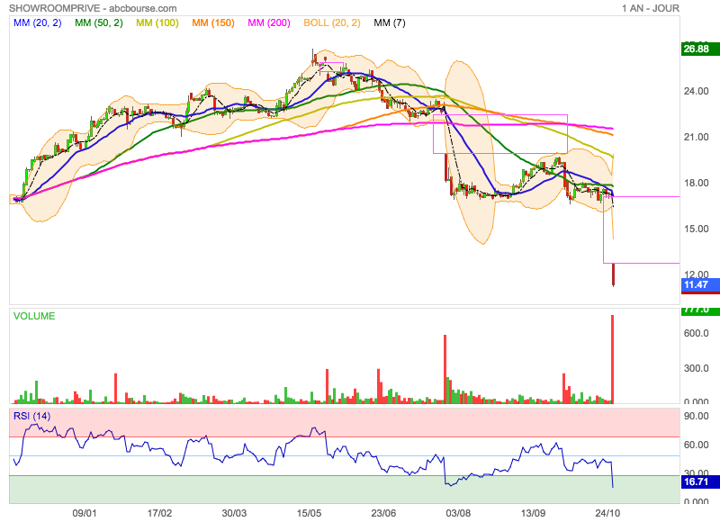Click the 09/01 date axis label
The image size is (720, 522).
(85, 513)
